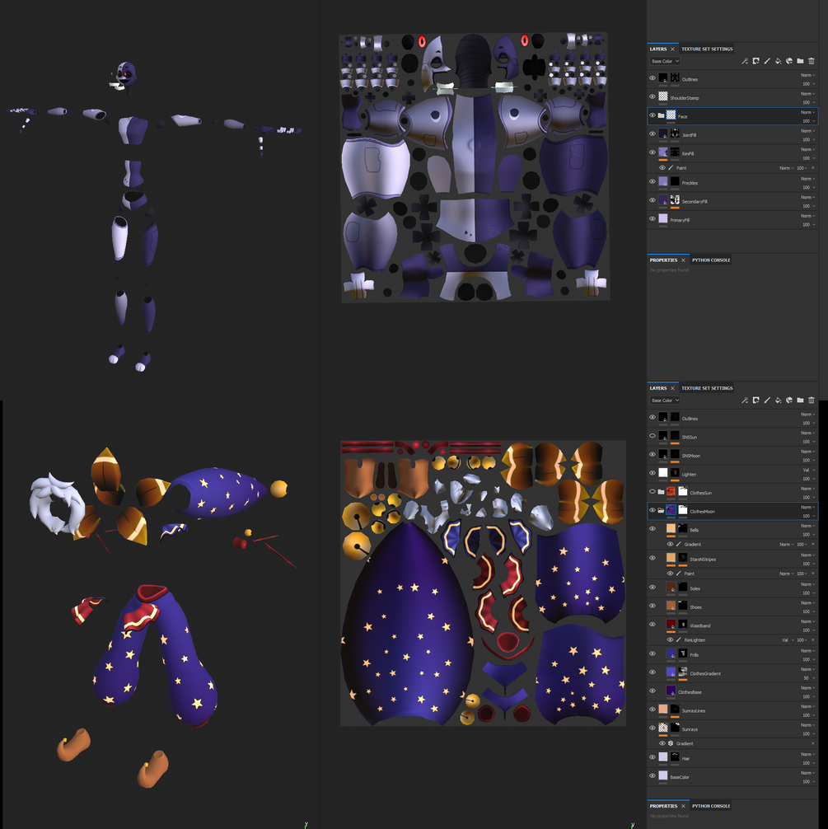Open blend mode dropdown of the RimLighten effect
Image resolution: width=828 pixels, height=829 pixels.
click(788, 640)
